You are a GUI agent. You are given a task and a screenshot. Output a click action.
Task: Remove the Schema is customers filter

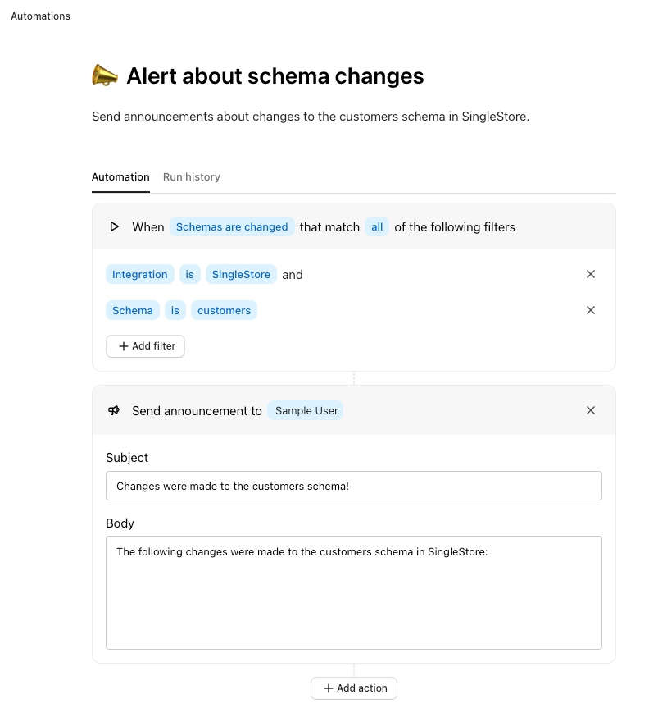coord(591,310)
